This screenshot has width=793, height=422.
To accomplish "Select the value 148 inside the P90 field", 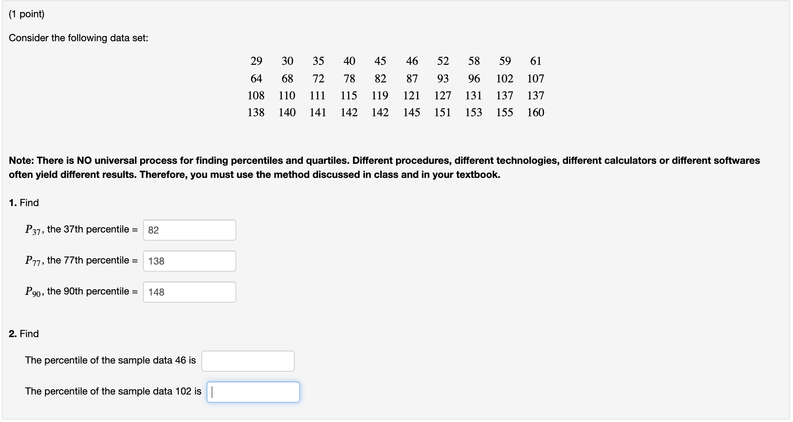I will pyautogui.click(x=156, y=292).
